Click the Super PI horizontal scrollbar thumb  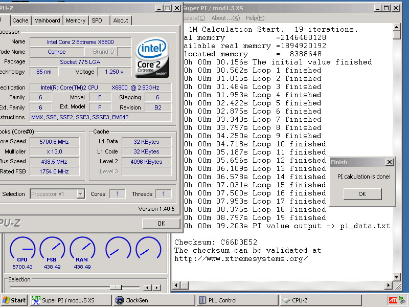185,286
